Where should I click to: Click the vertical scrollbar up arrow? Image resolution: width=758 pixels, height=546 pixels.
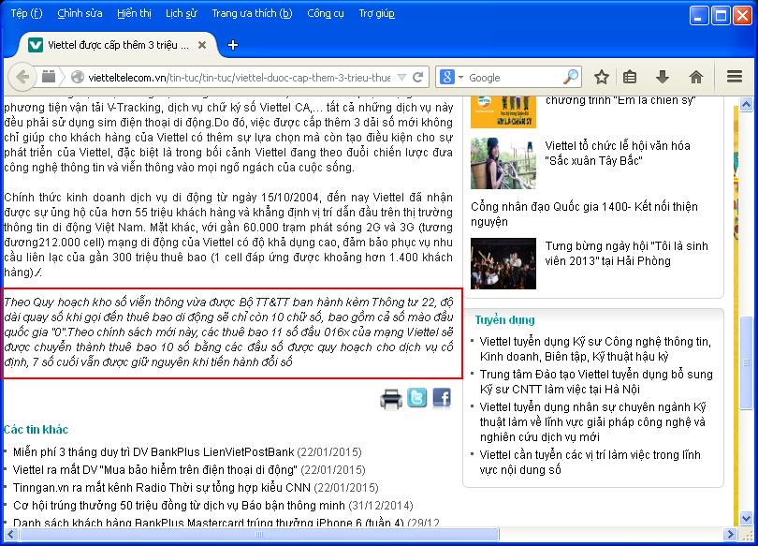746,105
